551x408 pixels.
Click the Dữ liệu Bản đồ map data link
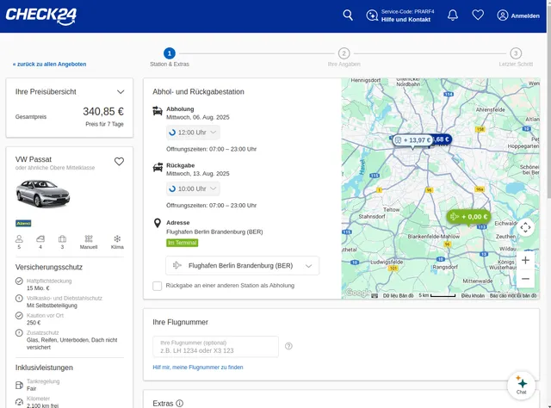[x=398, y=295]
